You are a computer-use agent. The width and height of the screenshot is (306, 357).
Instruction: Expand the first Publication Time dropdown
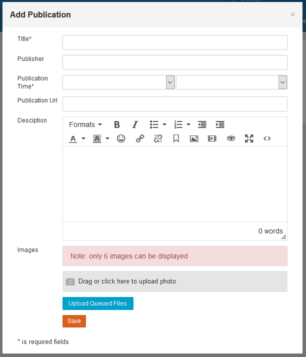pyautogui.click(x=170, y=82)
